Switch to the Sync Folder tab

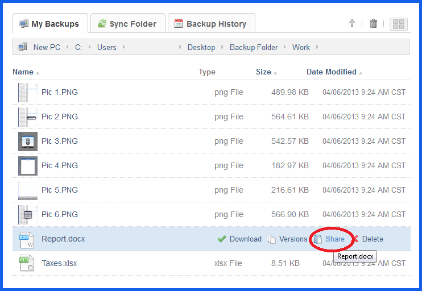127,24
